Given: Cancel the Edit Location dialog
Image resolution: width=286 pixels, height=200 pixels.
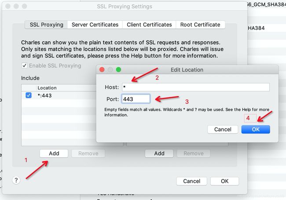Looking at the screenshot, I should click(223, 129).
